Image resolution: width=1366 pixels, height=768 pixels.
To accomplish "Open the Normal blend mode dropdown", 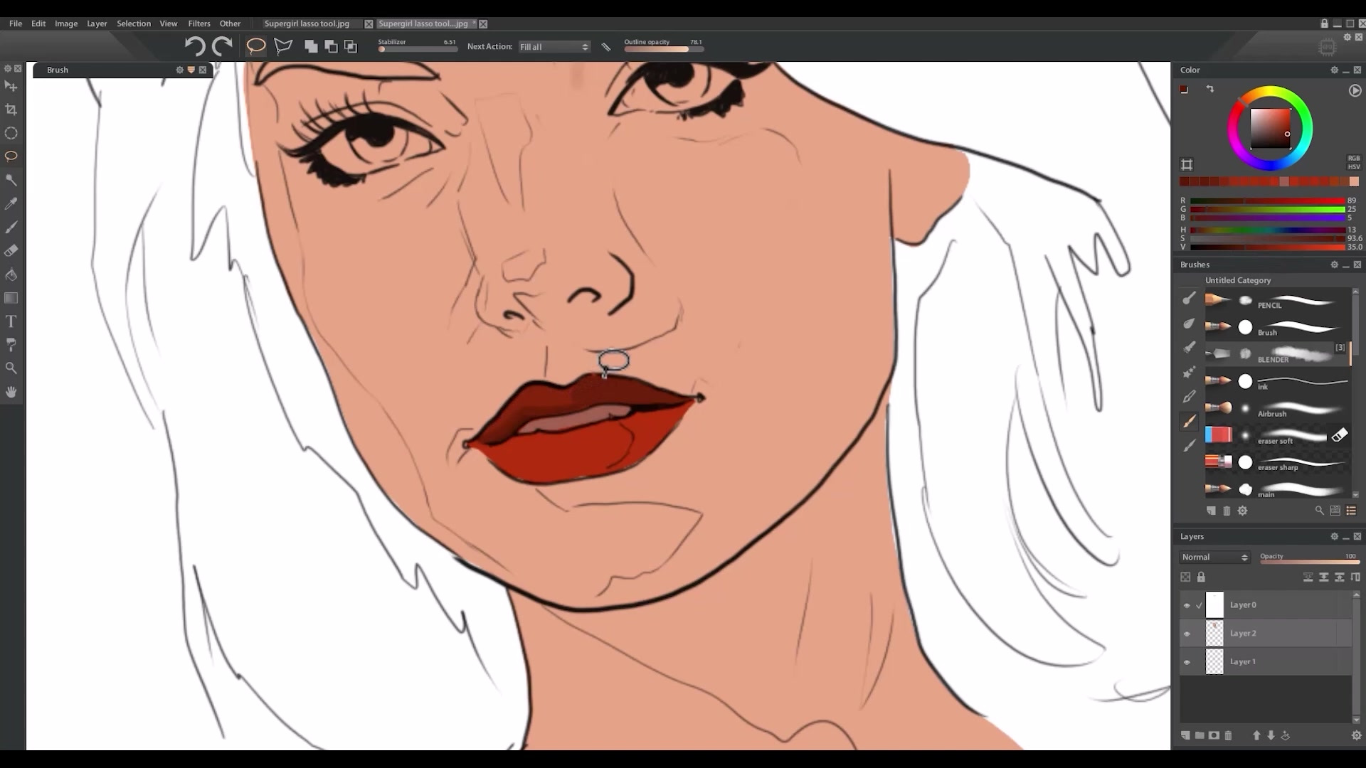I will tap(1214, 557).
